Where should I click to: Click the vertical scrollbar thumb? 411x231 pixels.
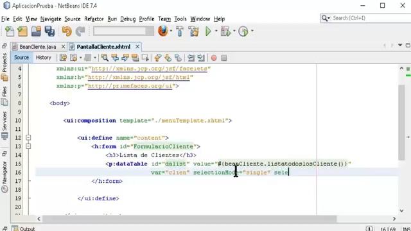401,123
